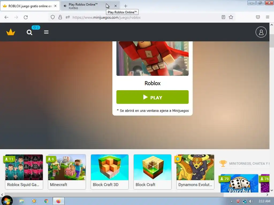This screenshot has width=274, height=205.
Task: Open the Block Craft game card
Action: [152, 172]
